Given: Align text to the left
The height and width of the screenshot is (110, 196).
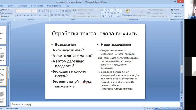Looking at the screenshot, I should (52, 15).
